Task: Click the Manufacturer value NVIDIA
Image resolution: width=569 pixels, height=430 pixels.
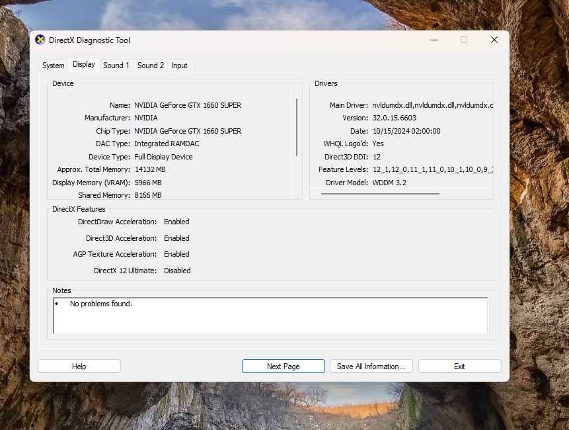Action: 146,118
